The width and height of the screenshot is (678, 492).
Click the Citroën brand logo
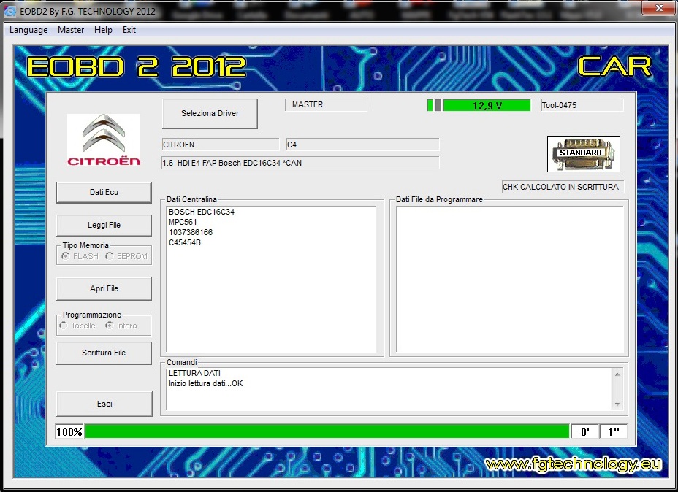pyautogui.click(x=104, y=140)
